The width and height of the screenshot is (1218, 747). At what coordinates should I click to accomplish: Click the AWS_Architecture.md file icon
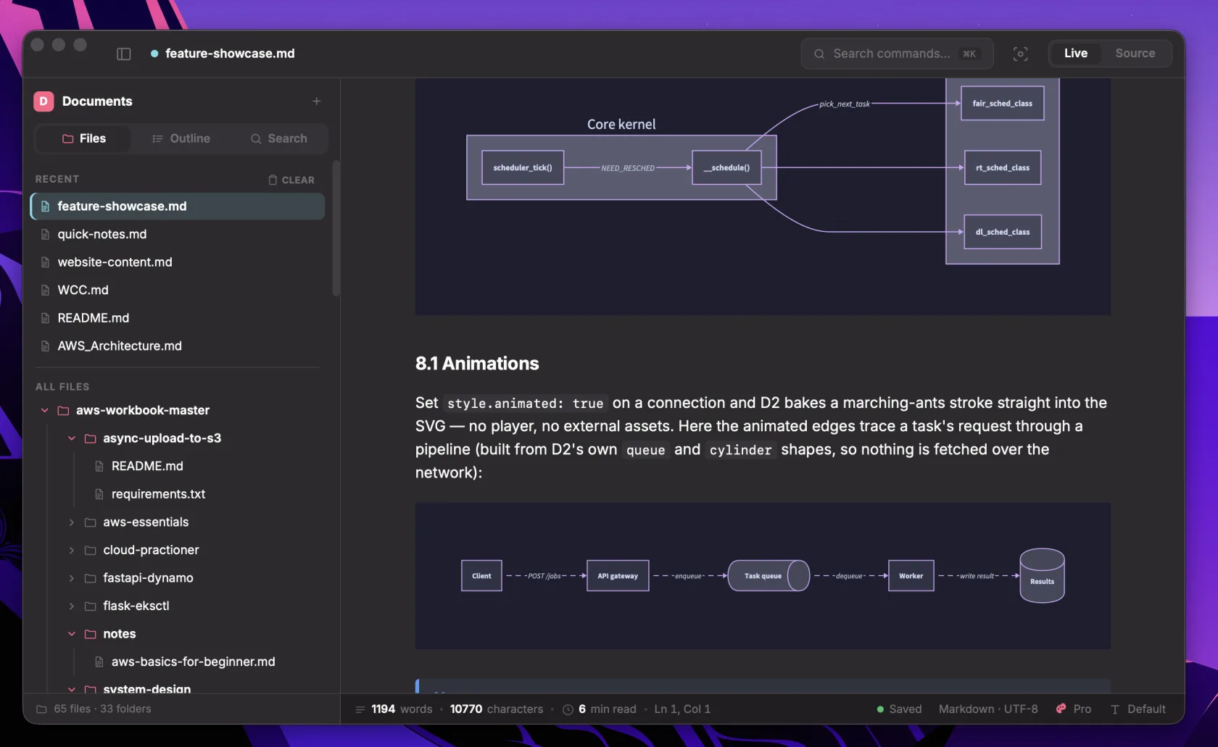click(45, 346)
